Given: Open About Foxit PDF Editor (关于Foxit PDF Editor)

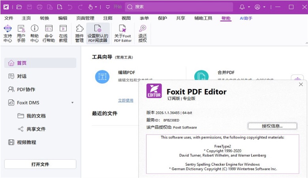Looking at the screenshot, I should (123, 34).
